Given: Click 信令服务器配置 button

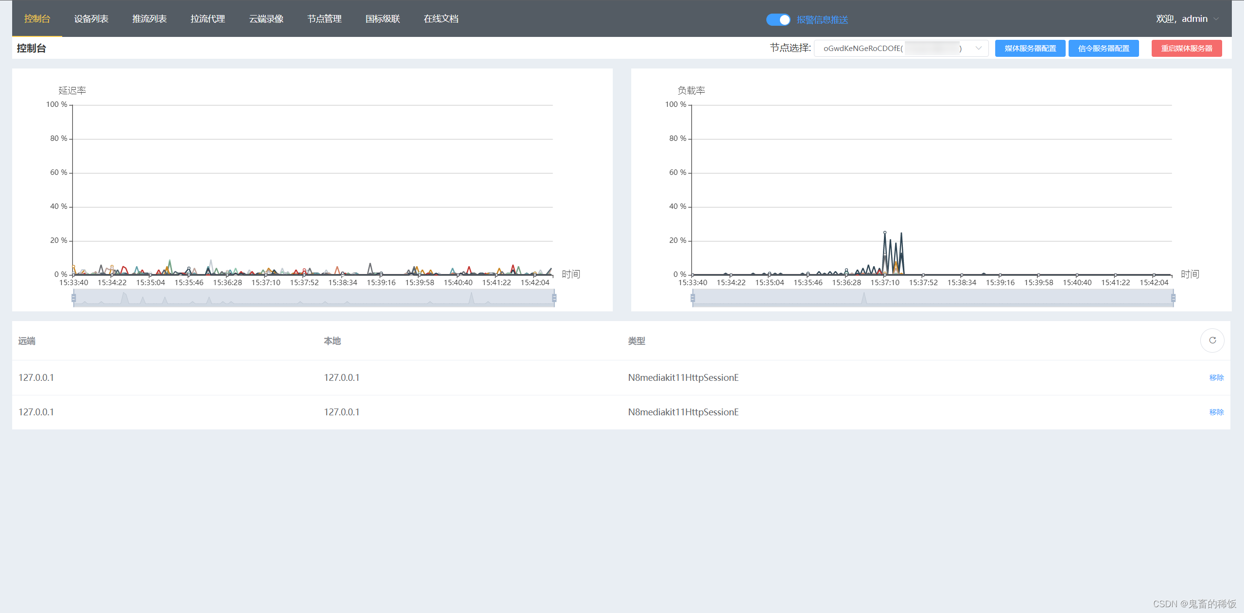Looking at the screenshot, I should [1104, 48].
